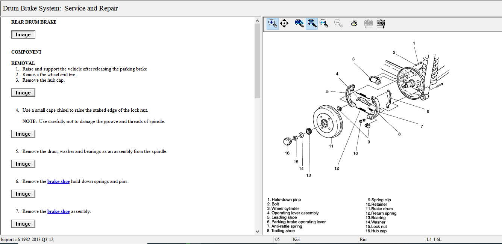Select the zoom in magnifier tool
502x244 pixels.
[x=273, y=23]
